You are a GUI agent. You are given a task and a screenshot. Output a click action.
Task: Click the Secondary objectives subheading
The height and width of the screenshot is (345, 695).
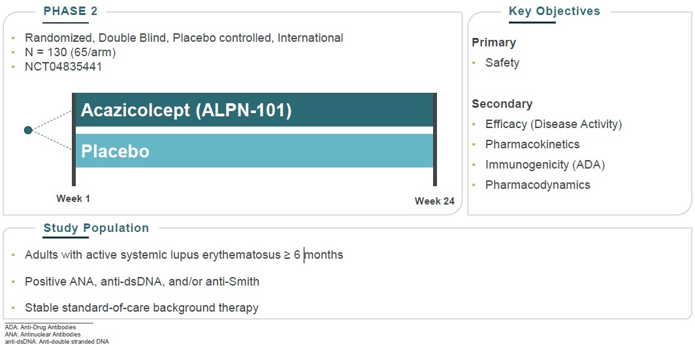point(502,104)
